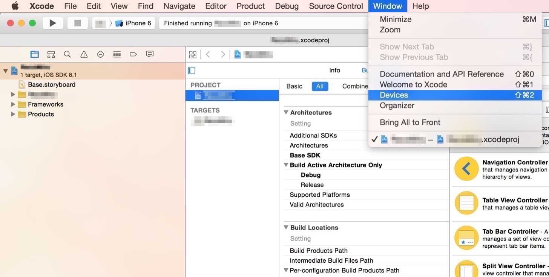Open the related items grid icon

(193, 55)
